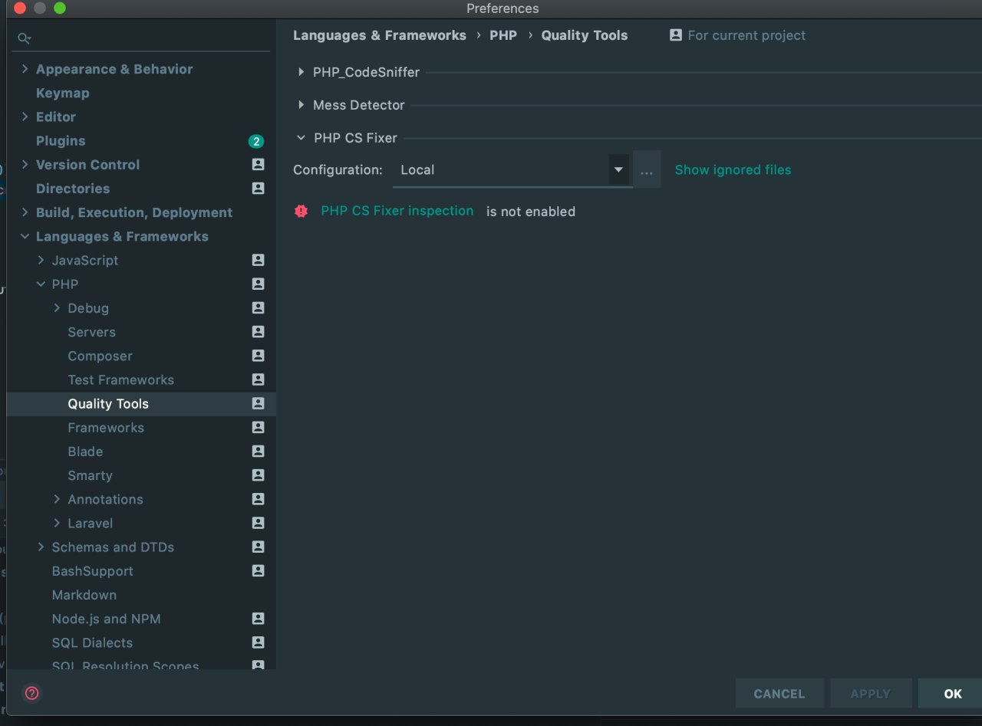Click the project-level icon on the Servers row
982x726 pixels.
(x=259, y=332)
